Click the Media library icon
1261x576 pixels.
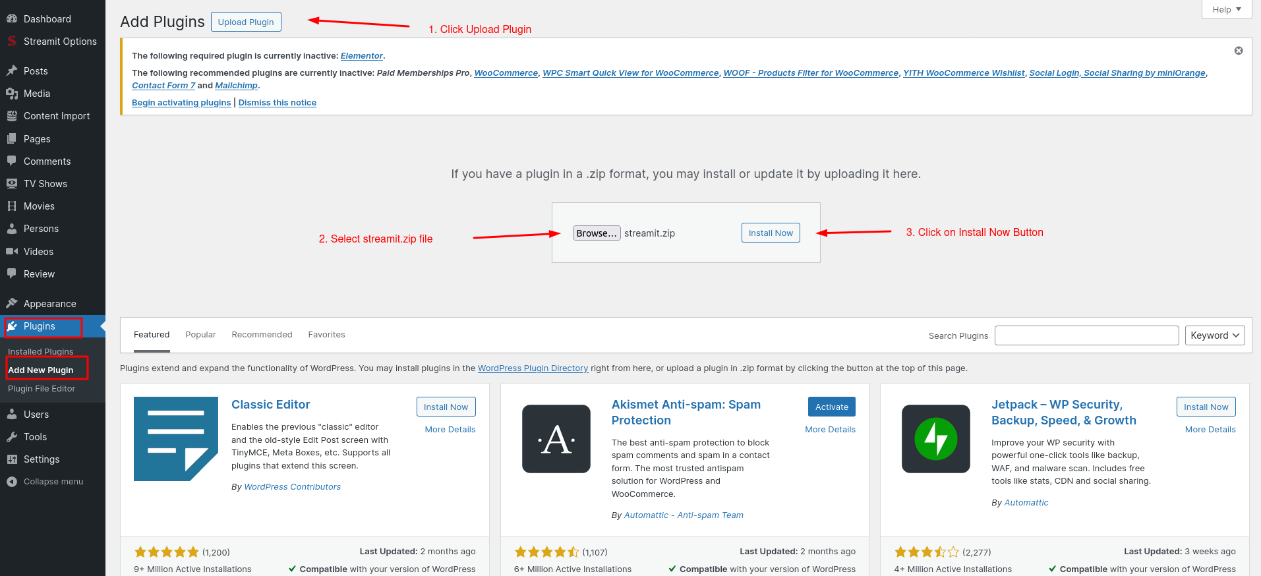point(12,94)
